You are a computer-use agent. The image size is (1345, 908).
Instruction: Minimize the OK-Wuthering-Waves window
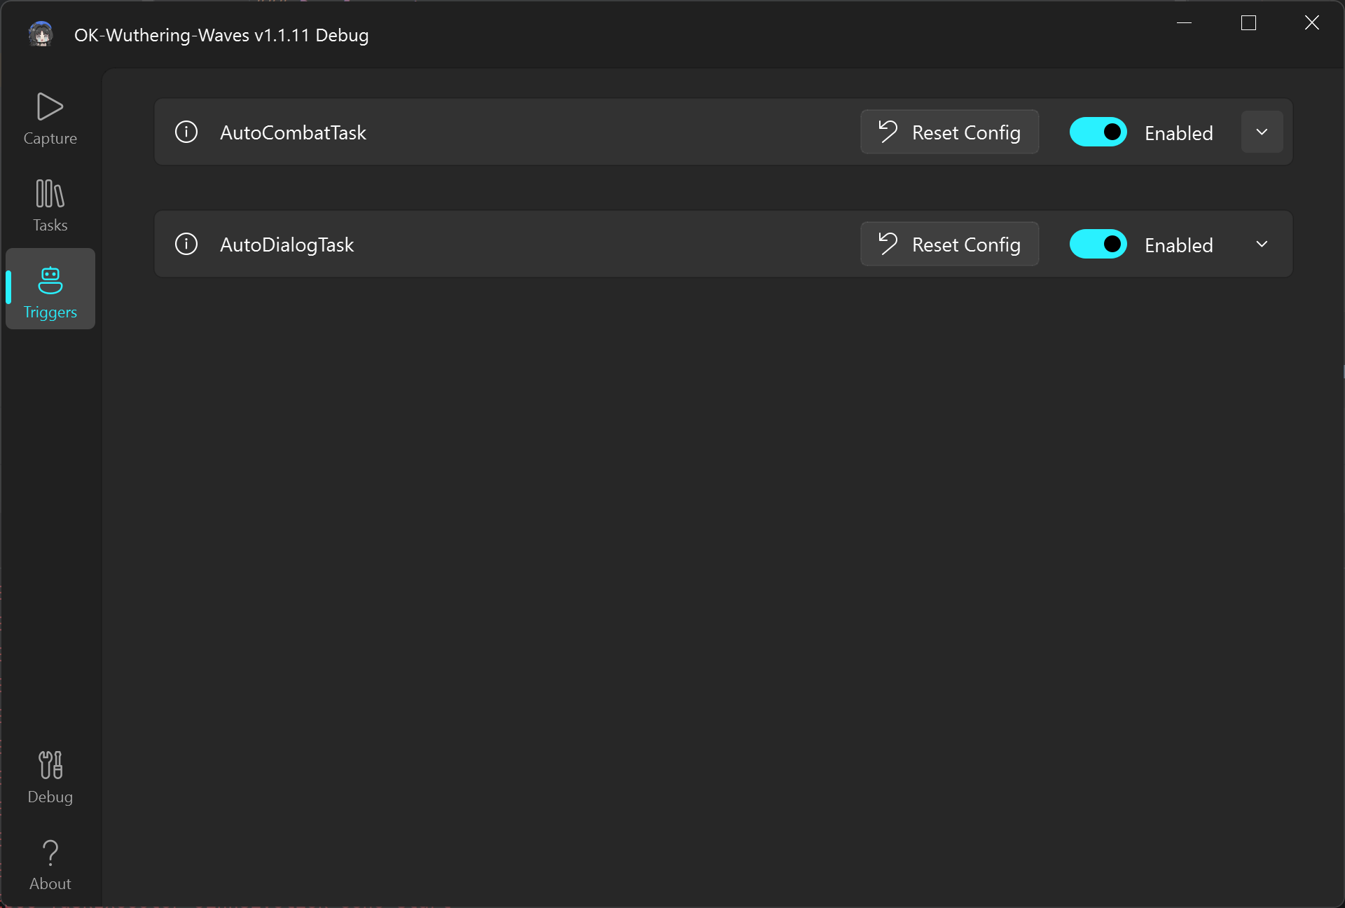[x=1184, y=23]
